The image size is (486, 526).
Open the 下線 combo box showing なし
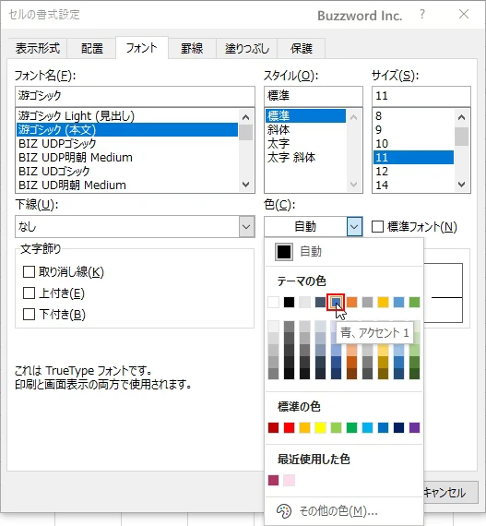(135, 227)
